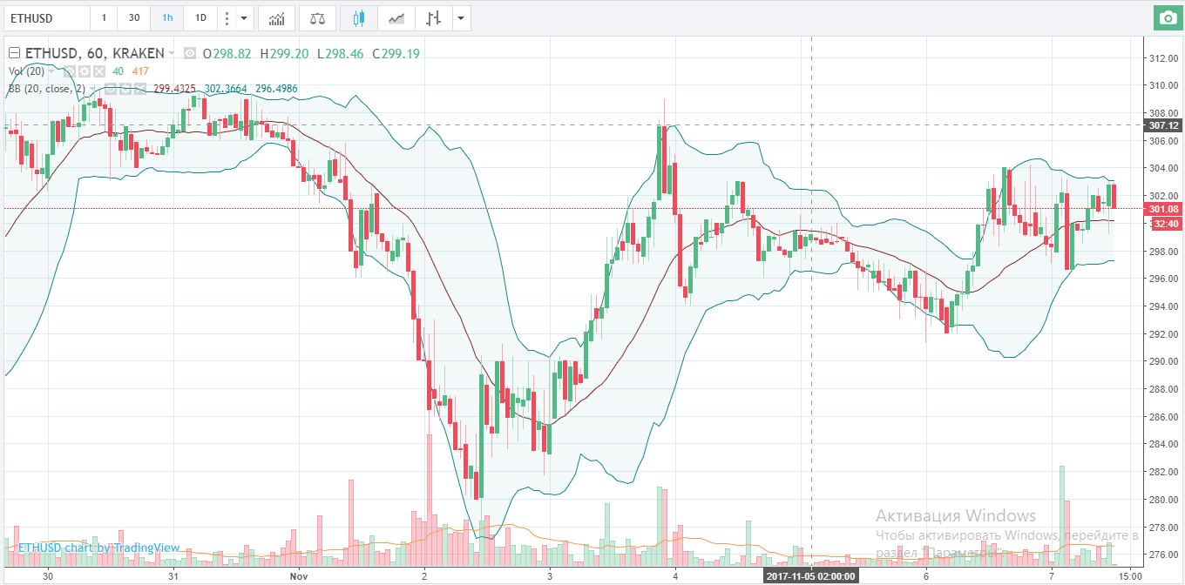This screenshot has height=585, width=1185.
Task: Expand the ETHUSD, 60, KRAKEN symbol dropdown
Action: (172, 53)
